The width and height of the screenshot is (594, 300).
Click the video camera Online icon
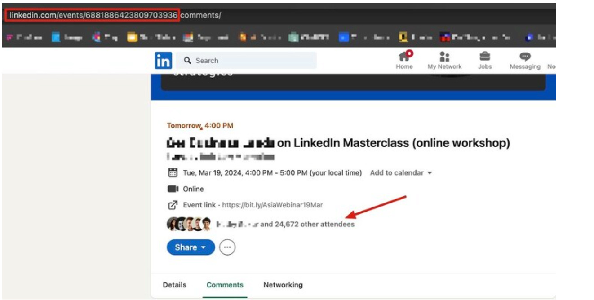click(173, 189)
